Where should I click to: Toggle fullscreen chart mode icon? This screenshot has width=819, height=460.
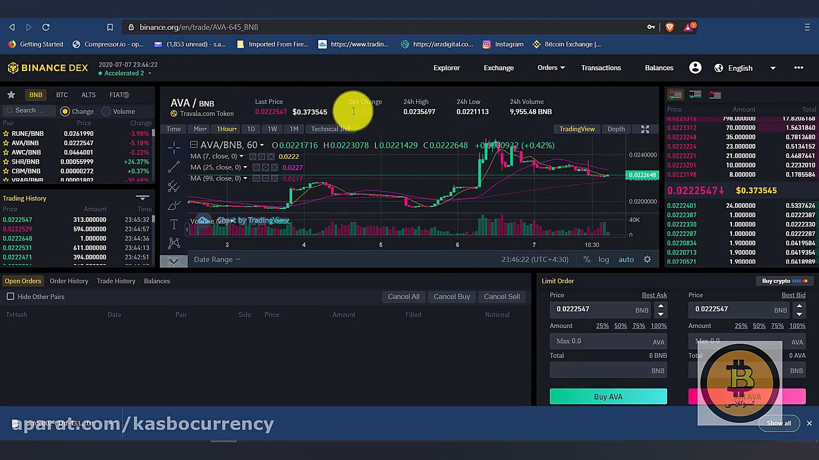coord(645,129)
